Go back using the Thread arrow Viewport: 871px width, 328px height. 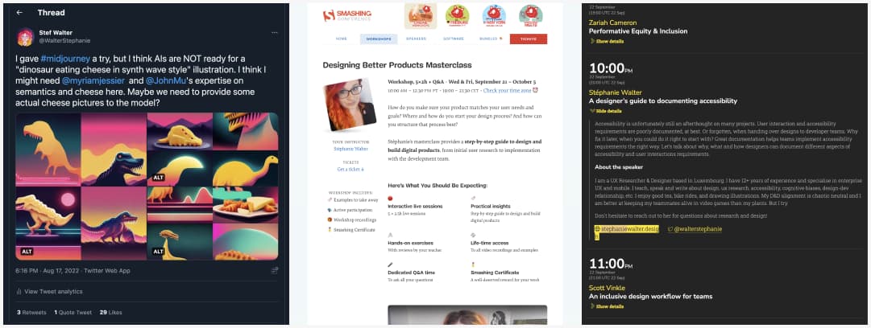click(19, 12)
